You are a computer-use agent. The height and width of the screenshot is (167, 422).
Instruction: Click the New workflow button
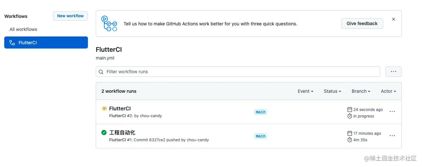70,16
